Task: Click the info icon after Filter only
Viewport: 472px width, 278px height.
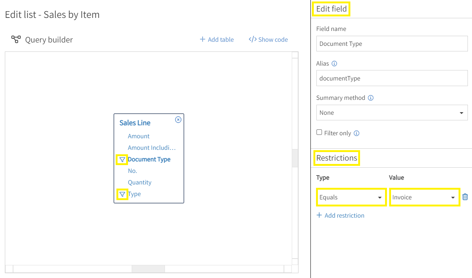Action: [356, 133]
